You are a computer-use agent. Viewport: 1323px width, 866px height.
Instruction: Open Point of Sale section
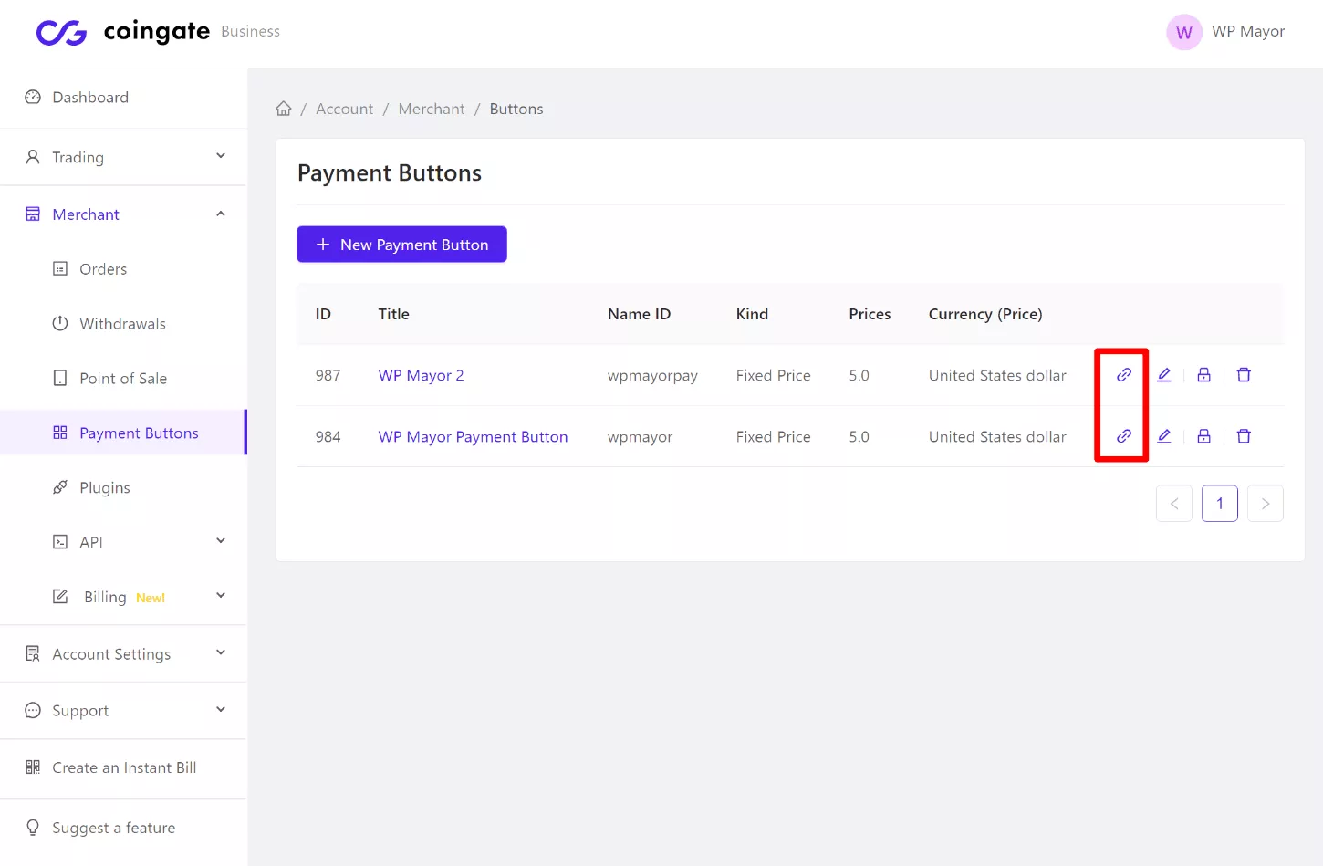[123, 379]
